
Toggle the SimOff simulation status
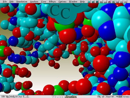coord(110,97)
